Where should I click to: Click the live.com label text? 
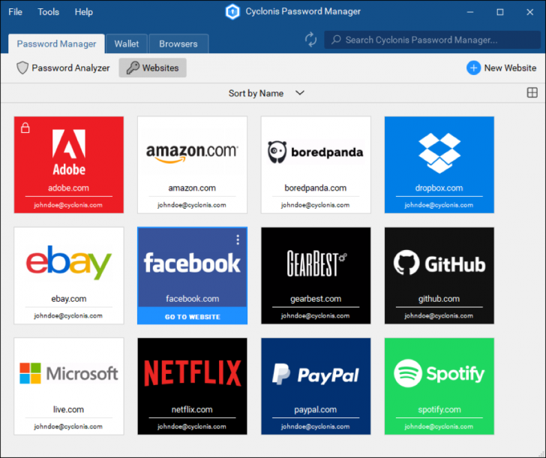pyautogui.click(x=68, y=409)
